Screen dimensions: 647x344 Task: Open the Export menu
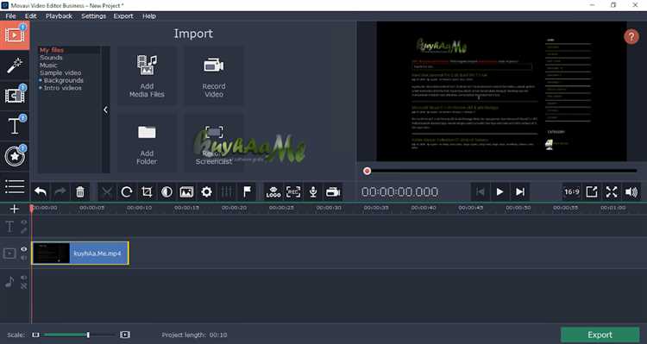point(123,16)
